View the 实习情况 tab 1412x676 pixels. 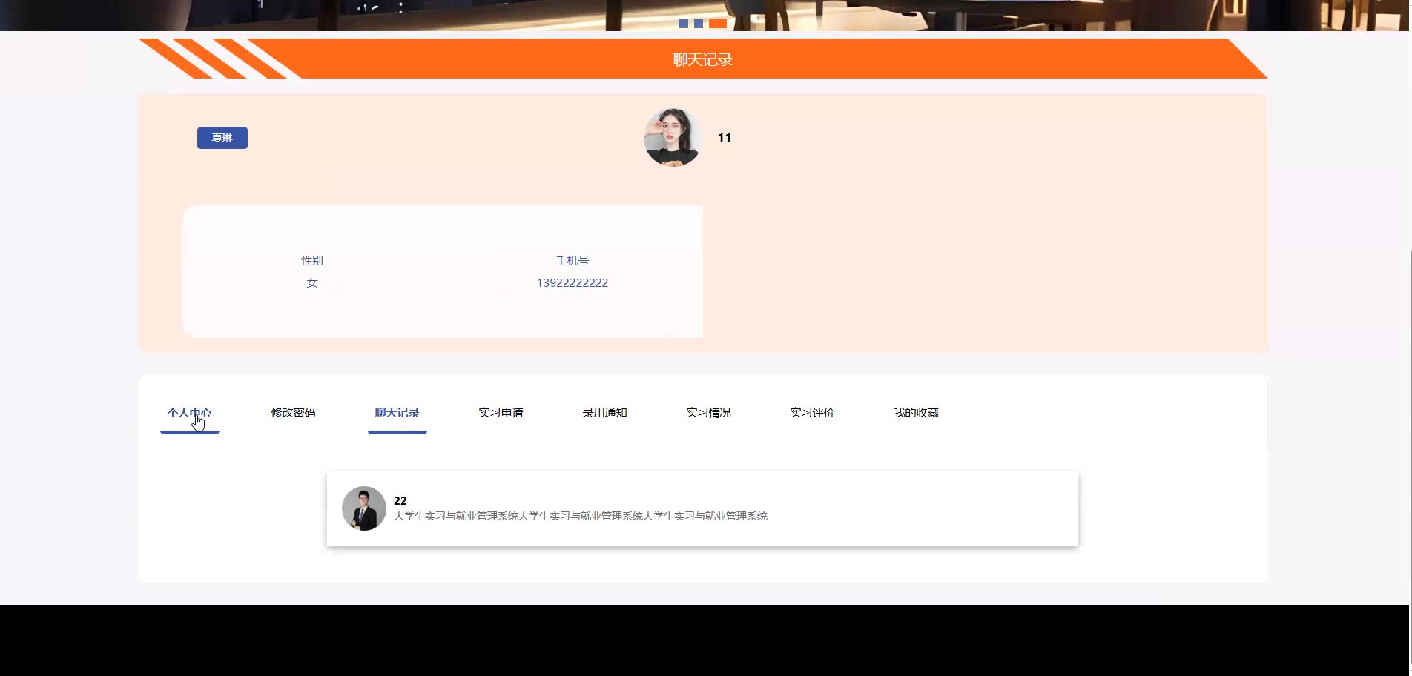pyautogui.click(x=709, y=413)
